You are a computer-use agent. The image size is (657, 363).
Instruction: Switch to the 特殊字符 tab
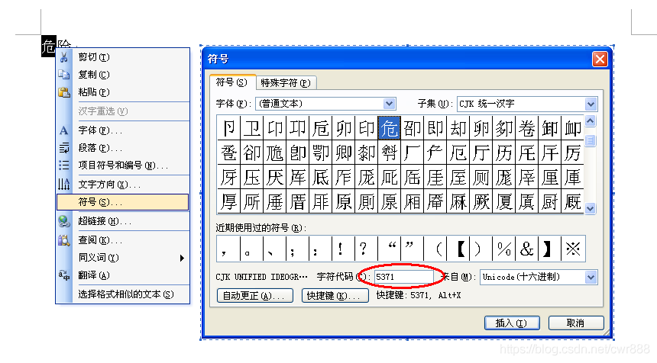coord(285,83)
